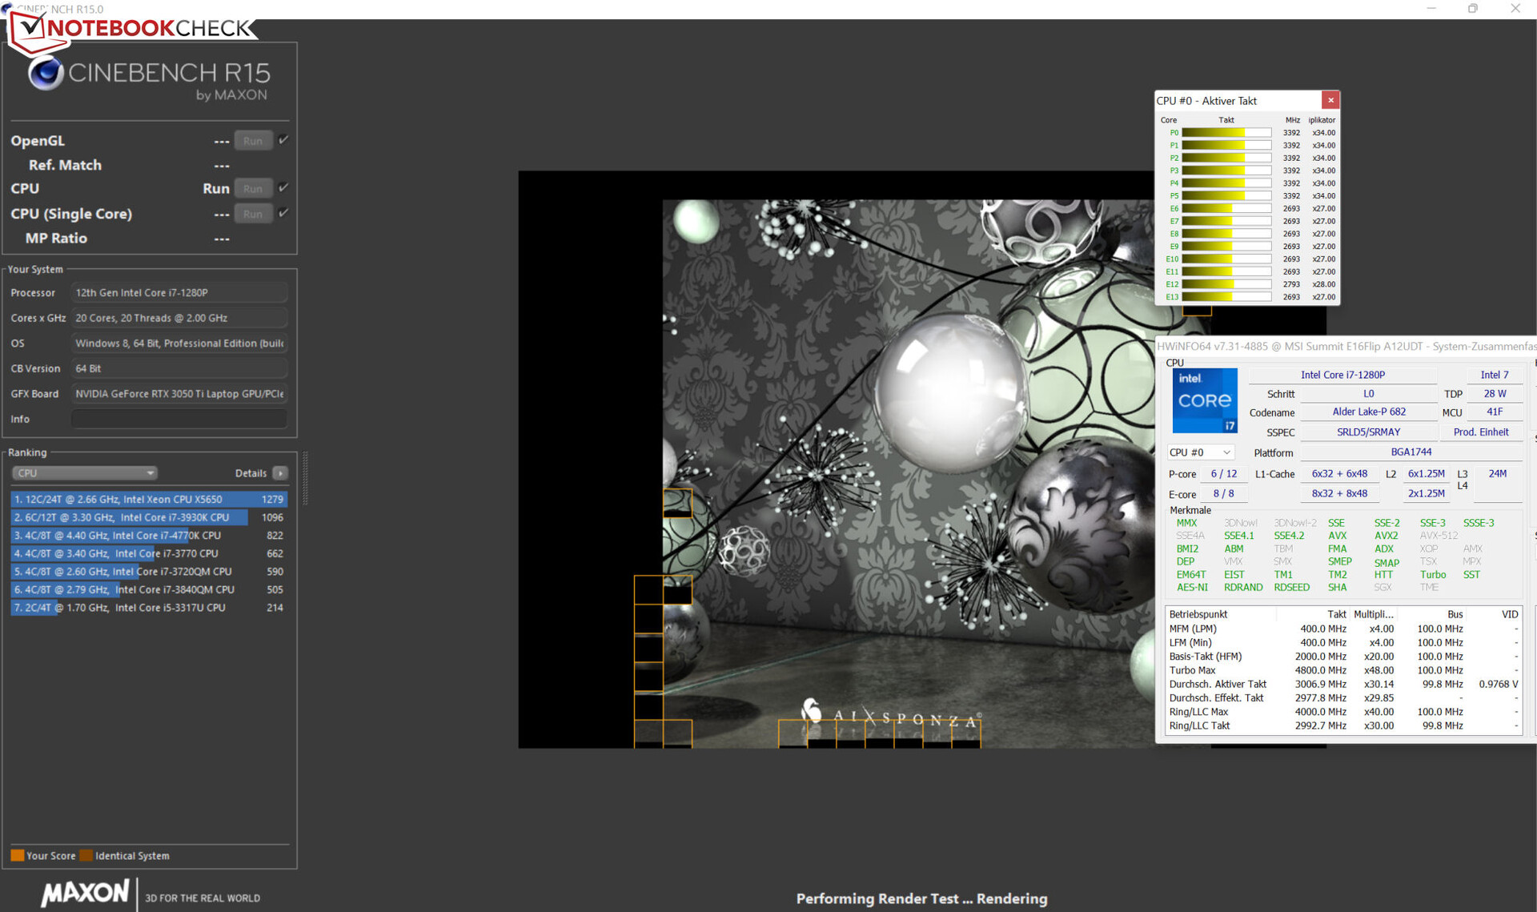Click the Details arrow button
The width and height of the screenshot is (1537, 912).
pos(280,473)
